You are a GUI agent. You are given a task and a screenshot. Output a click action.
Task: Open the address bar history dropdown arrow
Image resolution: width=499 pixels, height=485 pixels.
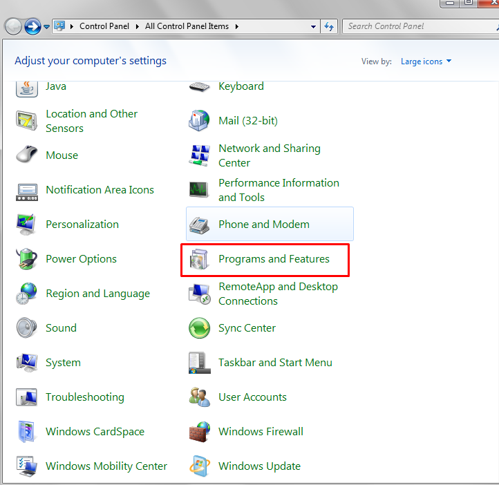(x=314, y=26)
